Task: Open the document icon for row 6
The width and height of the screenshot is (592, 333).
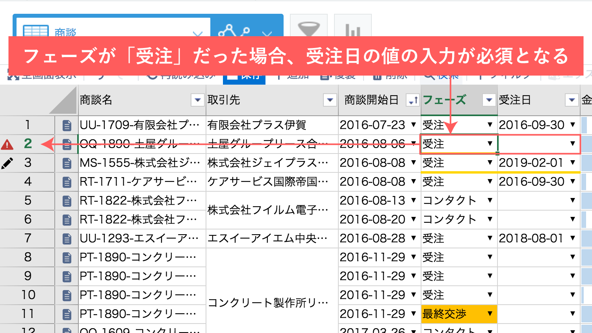Action: click(x=67, y=220)
